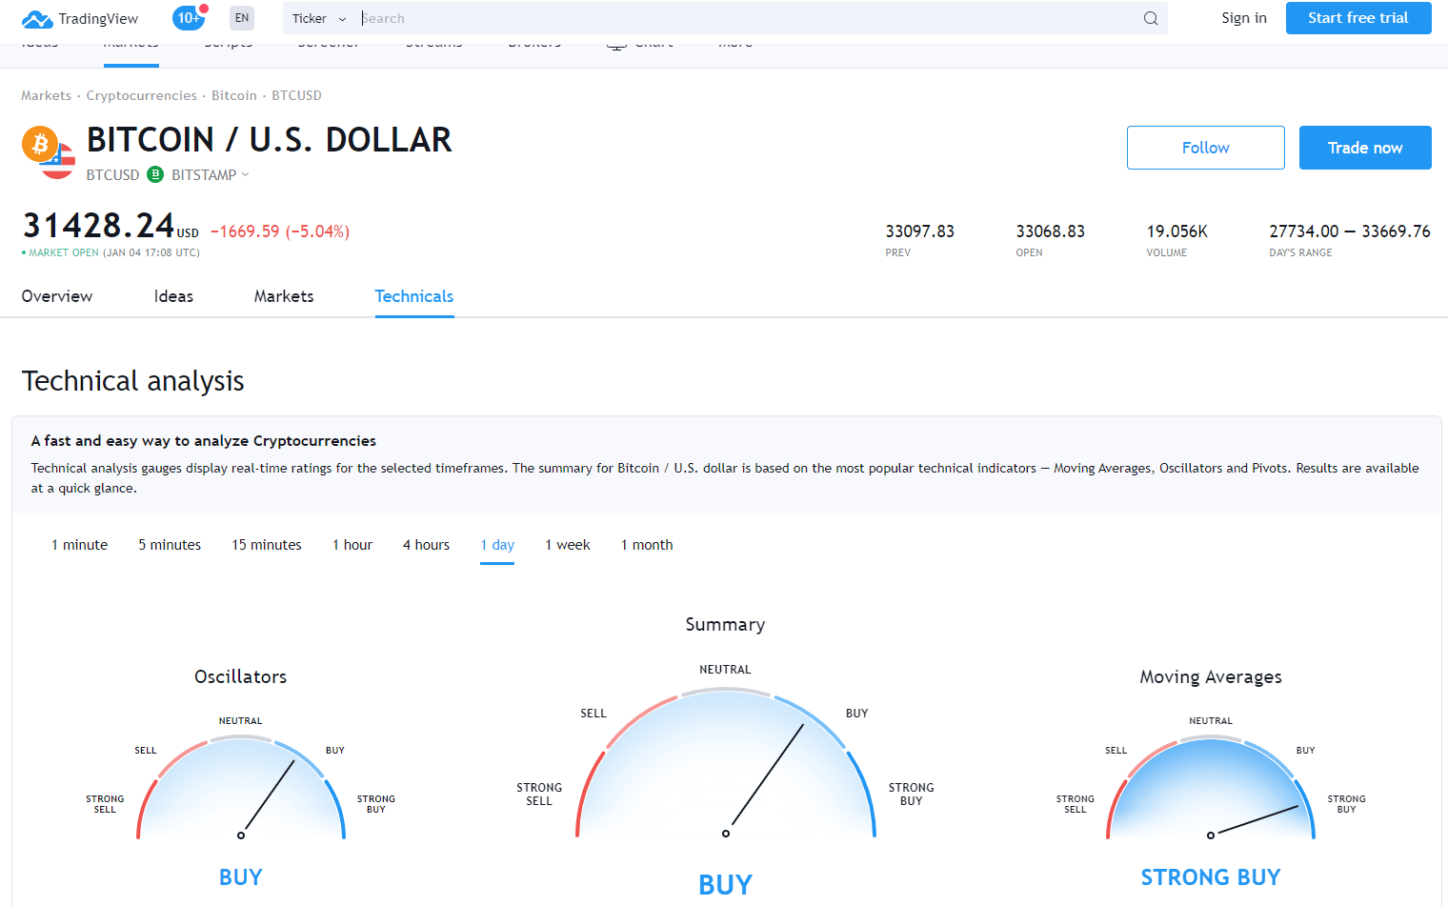
Task: Click the VOLUME value 19.056K
Action: 1177,232
